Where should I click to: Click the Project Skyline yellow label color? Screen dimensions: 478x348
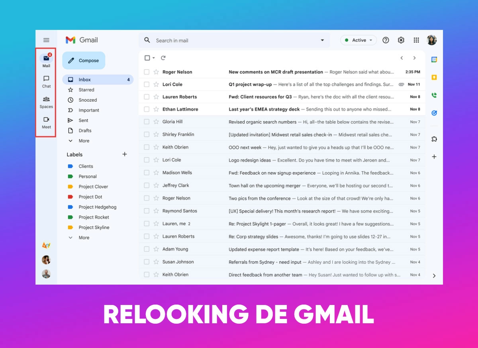tap(71, 227)
